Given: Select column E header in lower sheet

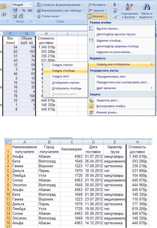Looking at the screenshot, I should pyautogui.click(x=115, y=142).
